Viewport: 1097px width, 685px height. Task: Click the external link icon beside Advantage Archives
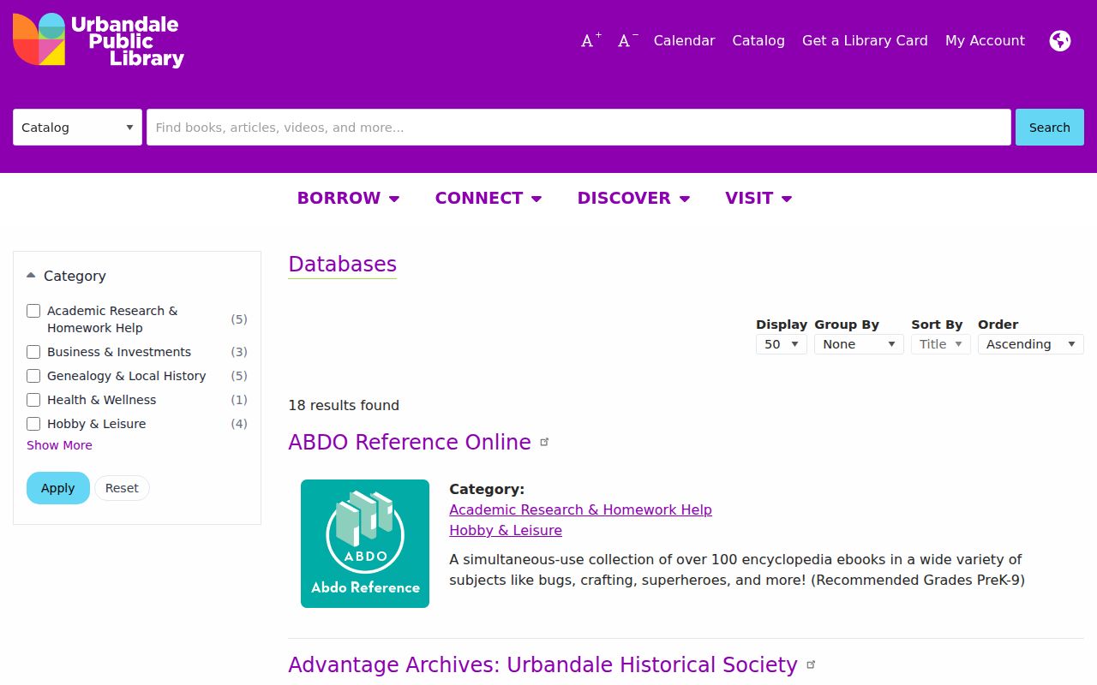(x=811, y=664)
